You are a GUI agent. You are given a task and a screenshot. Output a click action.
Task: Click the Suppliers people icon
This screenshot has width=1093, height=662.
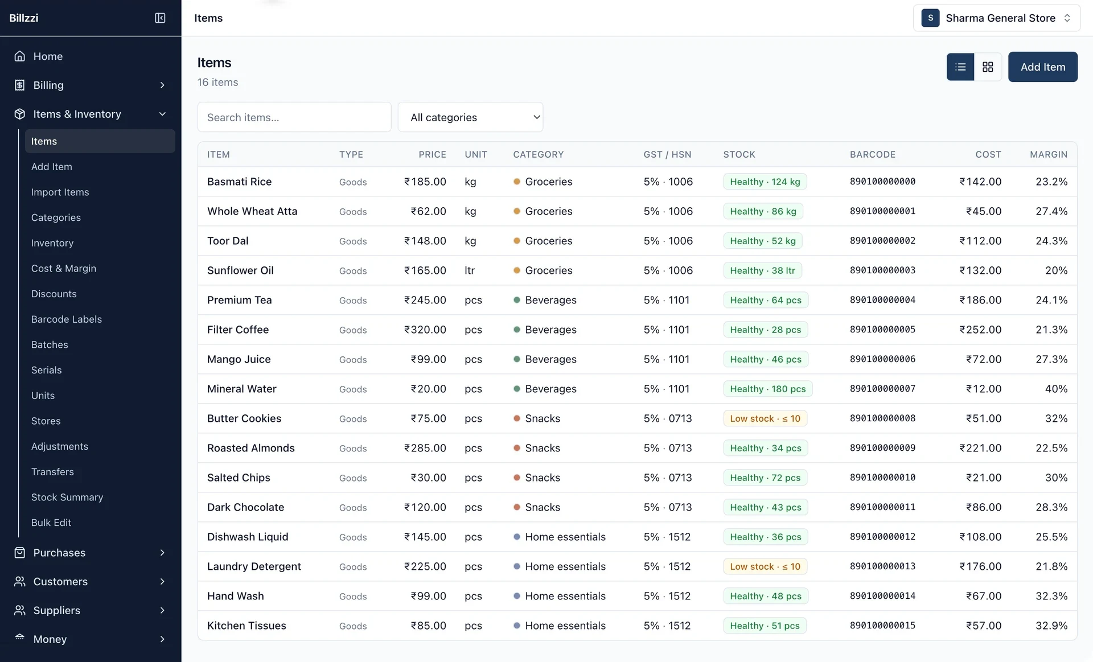[20, 610]
